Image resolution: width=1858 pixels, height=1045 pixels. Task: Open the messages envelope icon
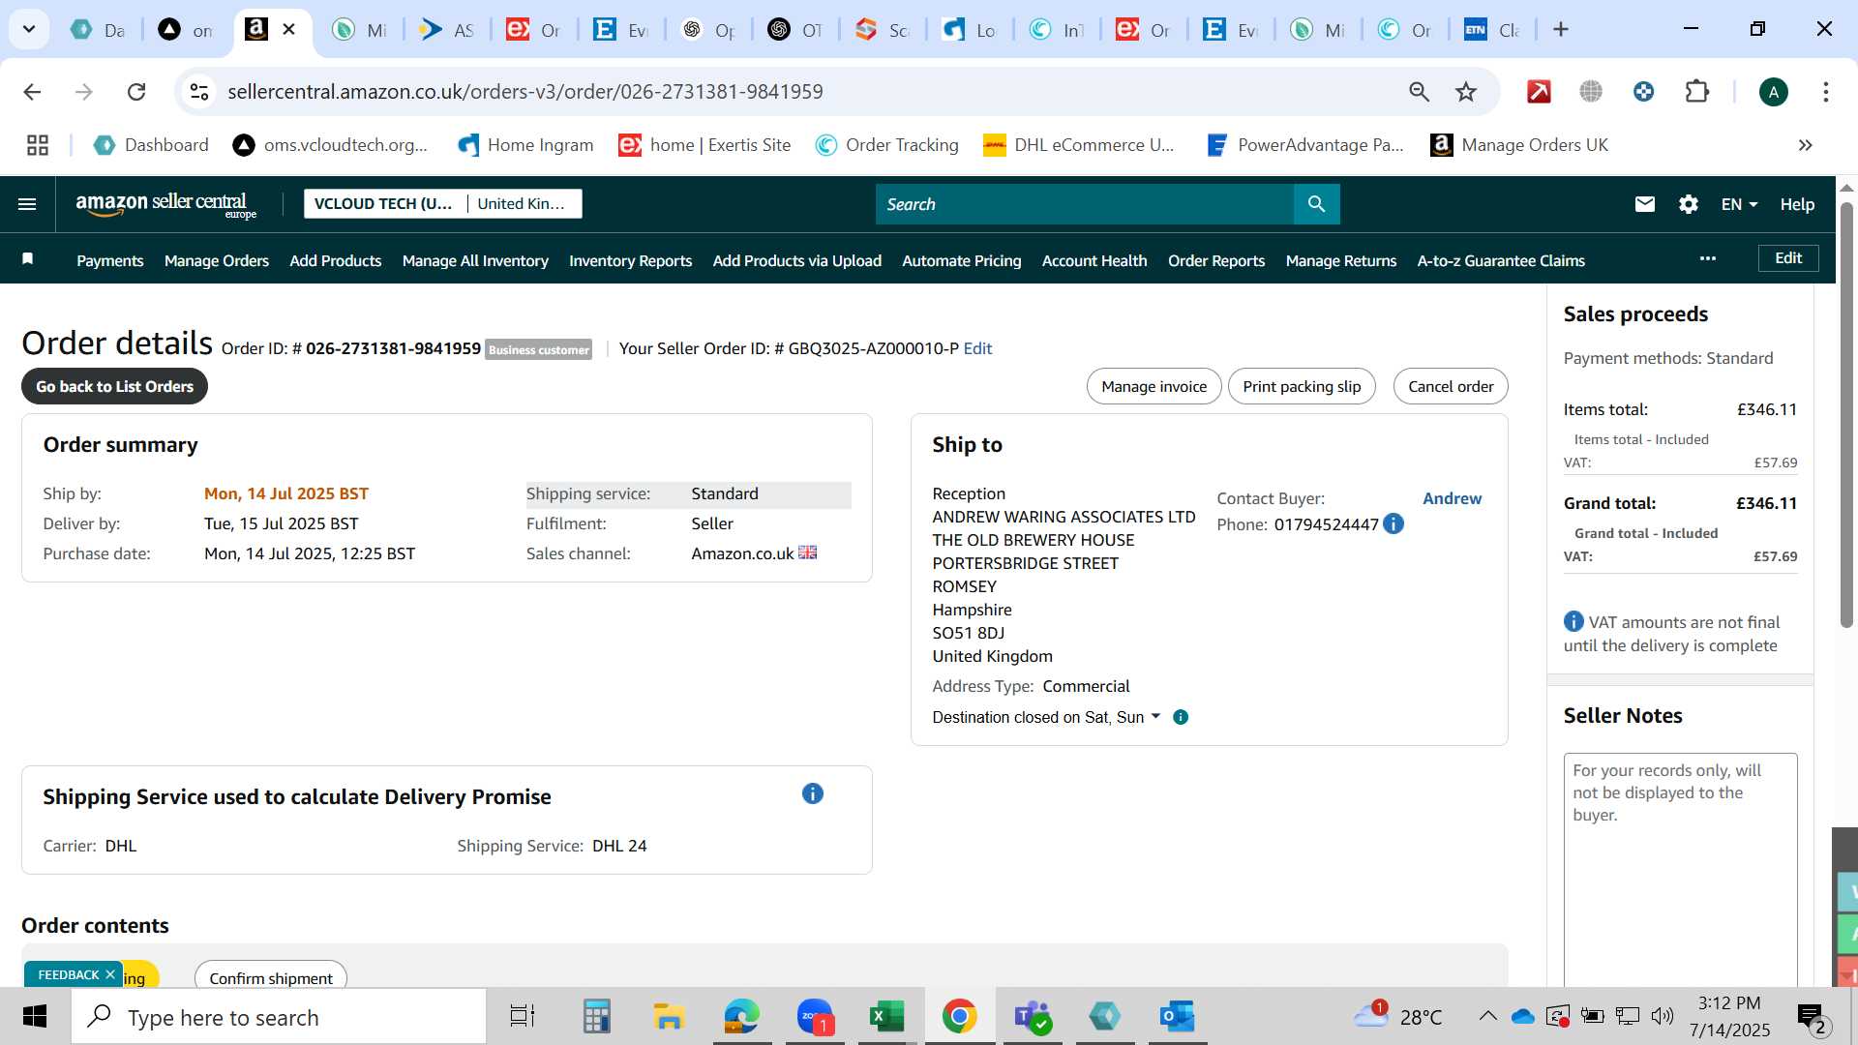click(x=1644, y=204)
